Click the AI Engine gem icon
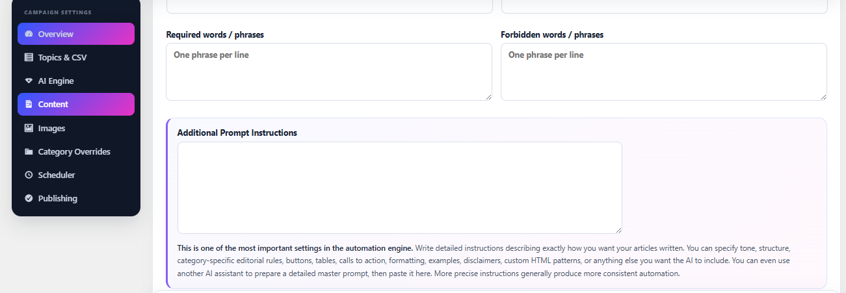 pyautogui.click(x=29, y=81)
